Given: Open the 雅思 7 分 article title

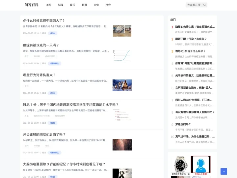Looking at the screenshot, I should (x=70, y=105).
